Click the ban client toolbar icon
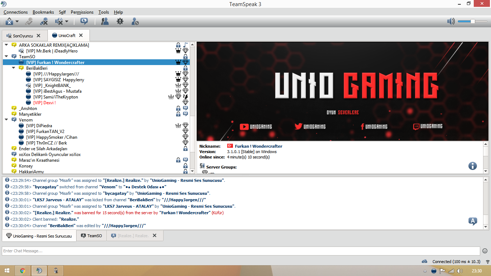 [x=135, y=22]
